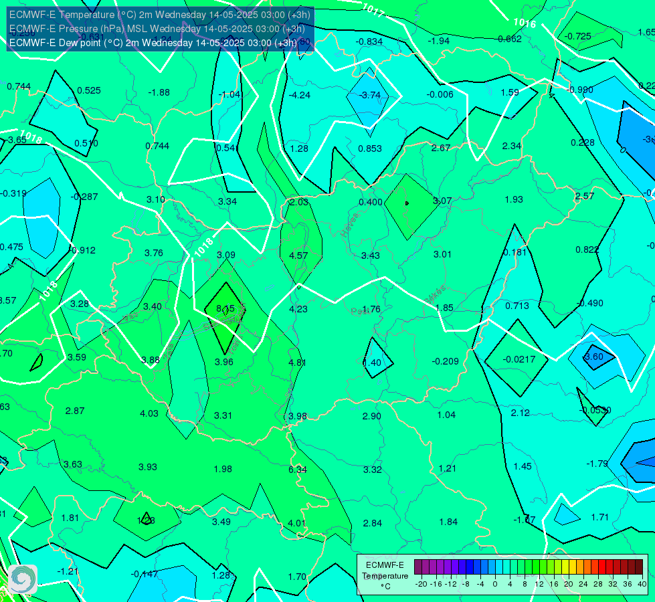Screen dimensions: 655x602
Task: Click the 4.57 temperature value
Action: tap(298, 256)
